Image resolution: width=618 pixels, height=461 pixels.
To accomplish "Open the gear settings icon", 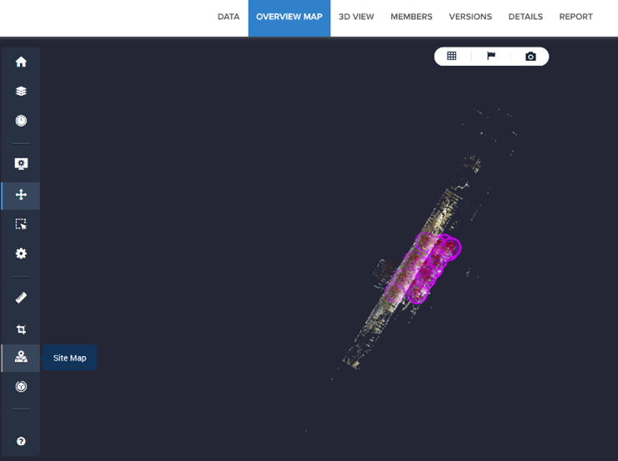I will tap(21, 253).
